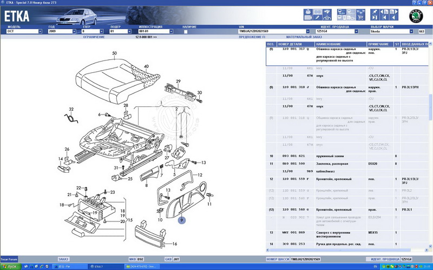Click the parts list horizontal scrollbar
The height and width of the screenshot is (270, 433).
[340, 250]
